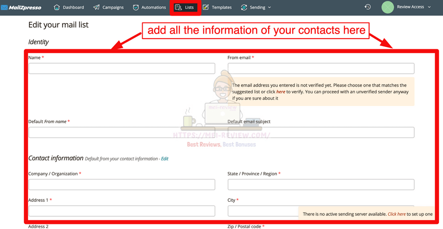The width and height of the screenshot is (443, 229).
Task: Go to the Dashboard menu item
Action: point(73,7)
